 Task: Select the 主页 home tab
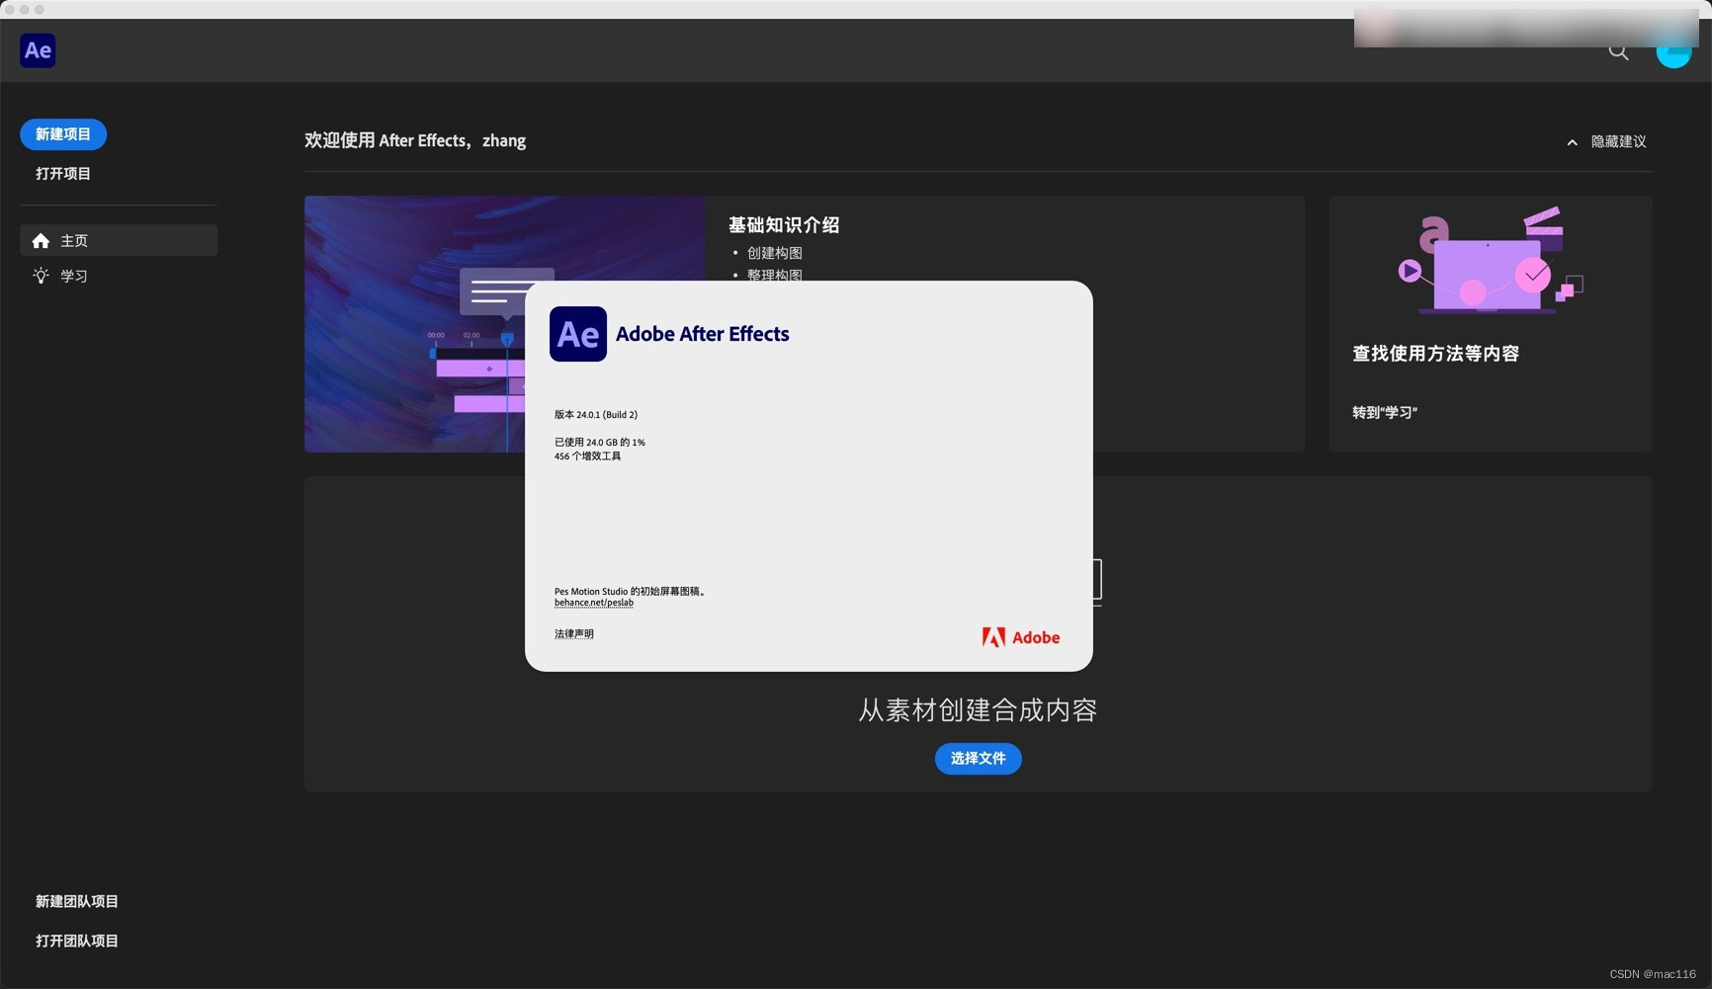point(119,240)
